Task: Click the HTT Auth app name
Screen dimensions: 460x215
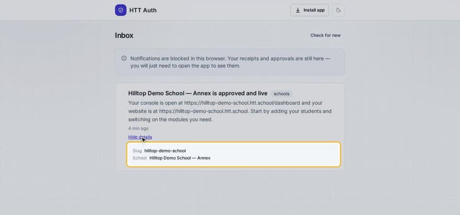Action: pyautogui.click(x=143, y=10)
